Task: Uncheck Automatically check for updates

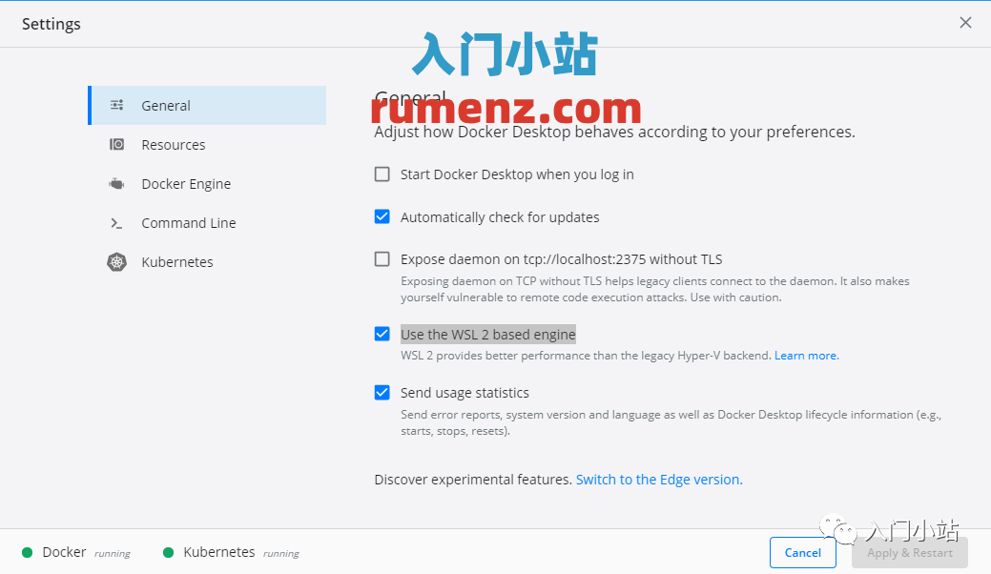Action: [382, 216]
